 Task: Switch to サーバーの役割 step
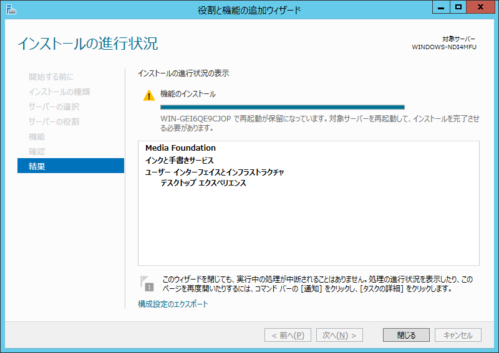[x=54, y=121]
